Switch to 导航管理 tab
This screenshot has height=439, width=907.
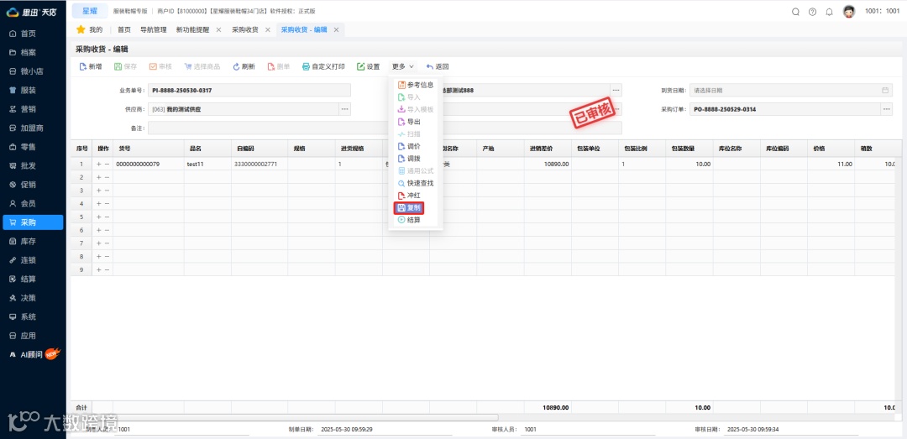[x=154, y=29]
